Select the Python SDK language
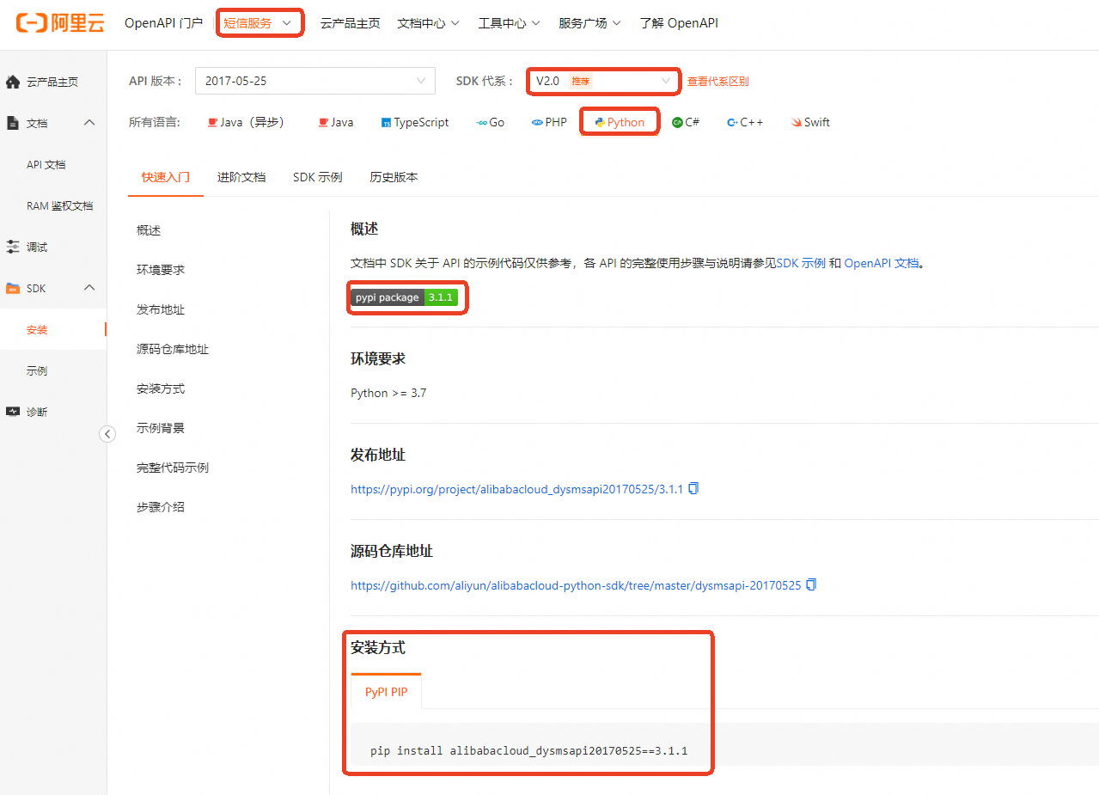 (x=620, y=122)
